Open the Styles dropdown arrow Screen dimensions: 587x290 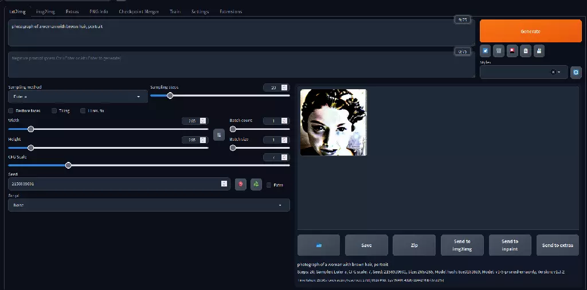click(x=559, y=73)
